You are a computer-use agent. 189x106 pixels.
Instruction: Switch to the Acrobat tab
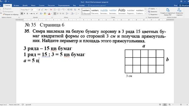[82, 5]
